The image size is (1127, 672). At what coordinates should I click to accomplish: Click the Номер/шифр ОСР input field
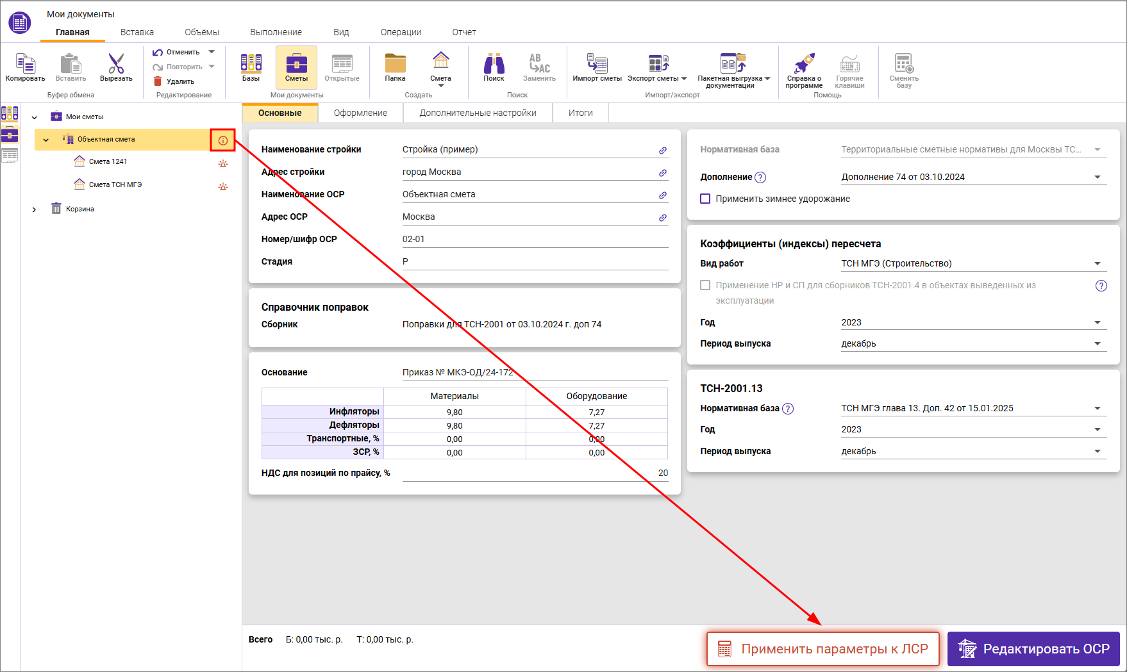click(535, 239)
